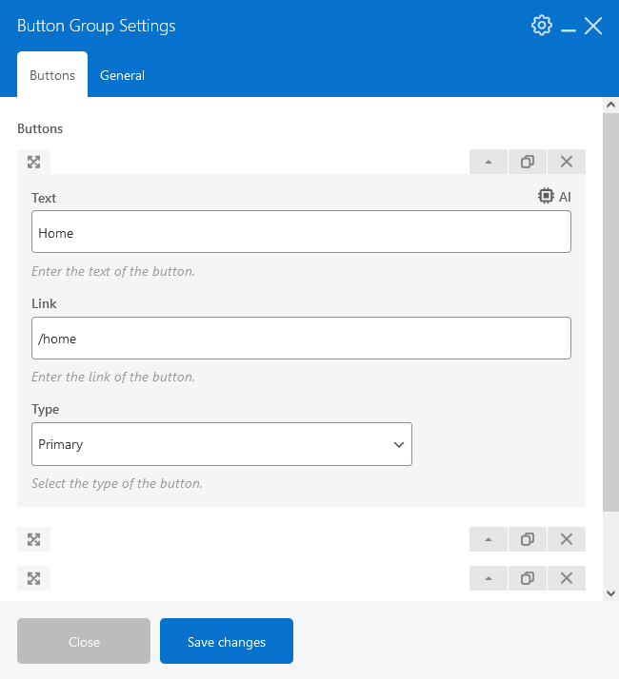Move the second button item up
Image resolution: width=619 pixels, height=679 pixels.
489,540
